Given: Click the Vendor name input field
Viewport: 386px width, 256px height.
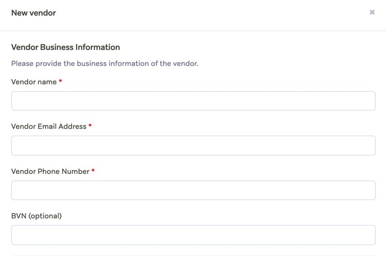Looking at the screenshot, I should (x=193, y=101).
